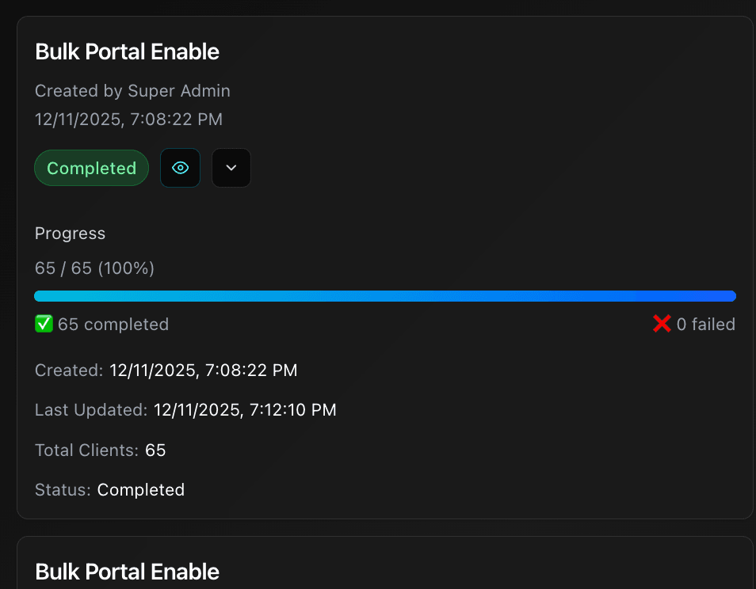Click the Created by Super Admin text
Viewport: 756px width, 589px height.
pyautogui.click(x=132, y=91)
